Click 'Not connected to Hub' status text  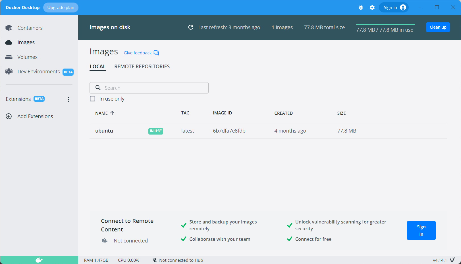[x=181, y=260]
